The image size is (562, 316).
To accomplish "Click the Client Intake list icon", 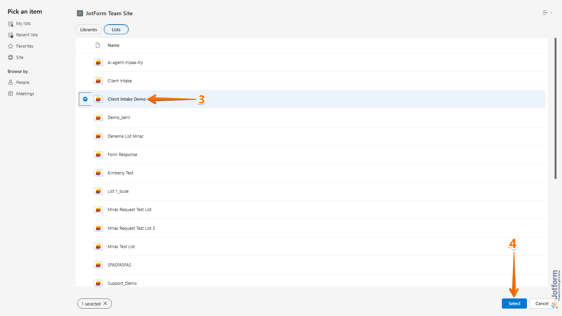I will pos(98,81).
